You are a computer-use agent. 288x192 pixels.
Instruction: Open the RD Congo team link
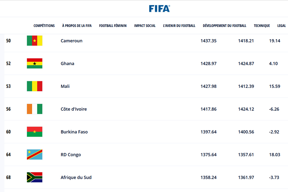(71, 155)
